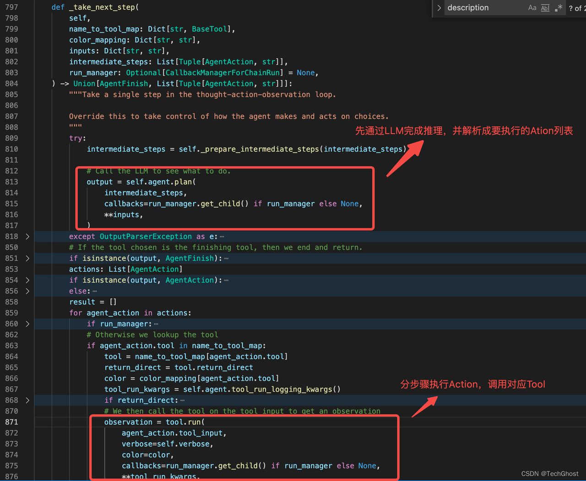586x481 pixels.
Task: Click line number 858 in the gutter
Action: 11,302
